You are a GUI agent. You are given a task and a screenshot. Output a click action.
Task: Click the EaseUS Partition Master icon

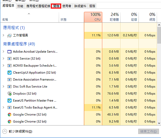(x=9, y=100)
